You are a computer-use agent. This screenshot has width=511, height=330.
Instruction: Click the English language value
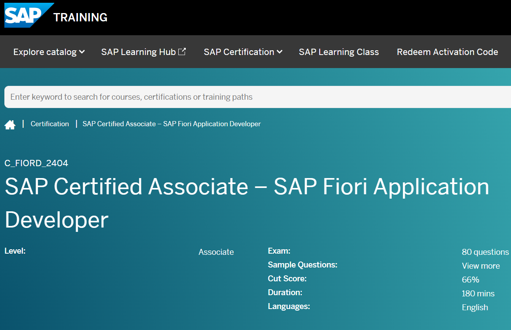pyautogui.click(x=475, y=307)
